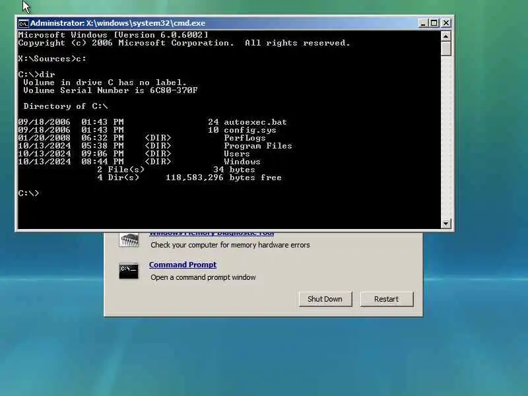This screenshot has height=396, width=528.
Task: Click the 'X:\Sources>c:' command line
Action: [x=52, y=59]
